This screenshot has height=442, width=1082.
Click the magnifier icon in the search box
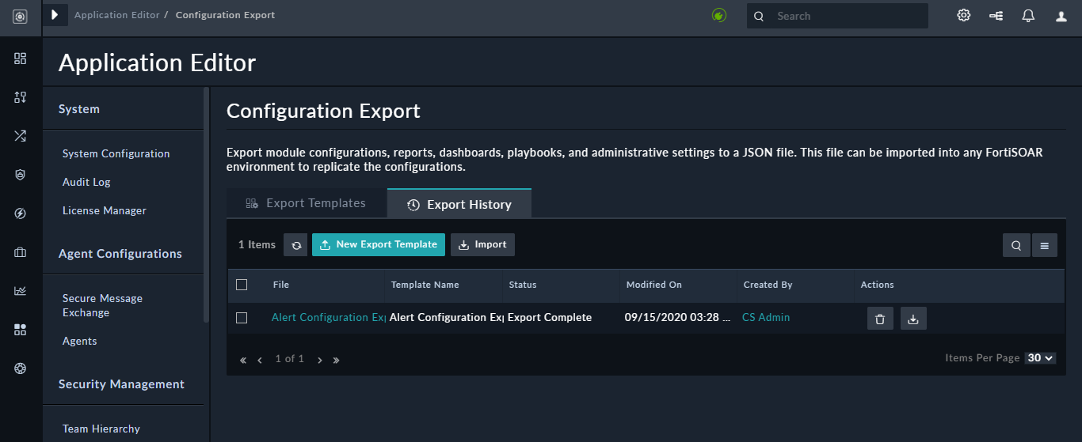tap(759, 16)
